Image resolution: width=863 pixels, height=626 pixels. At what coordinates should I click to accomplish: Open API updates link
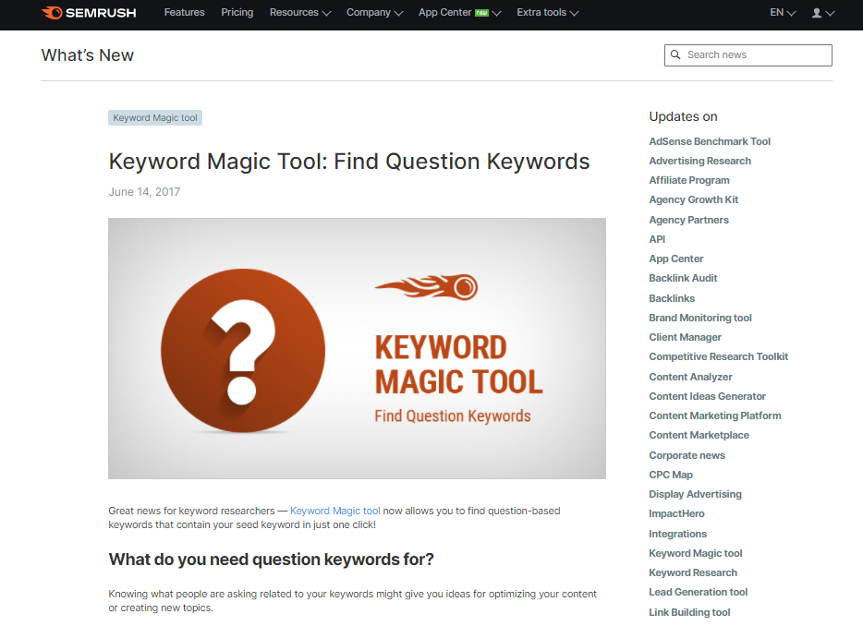[657, 239]
